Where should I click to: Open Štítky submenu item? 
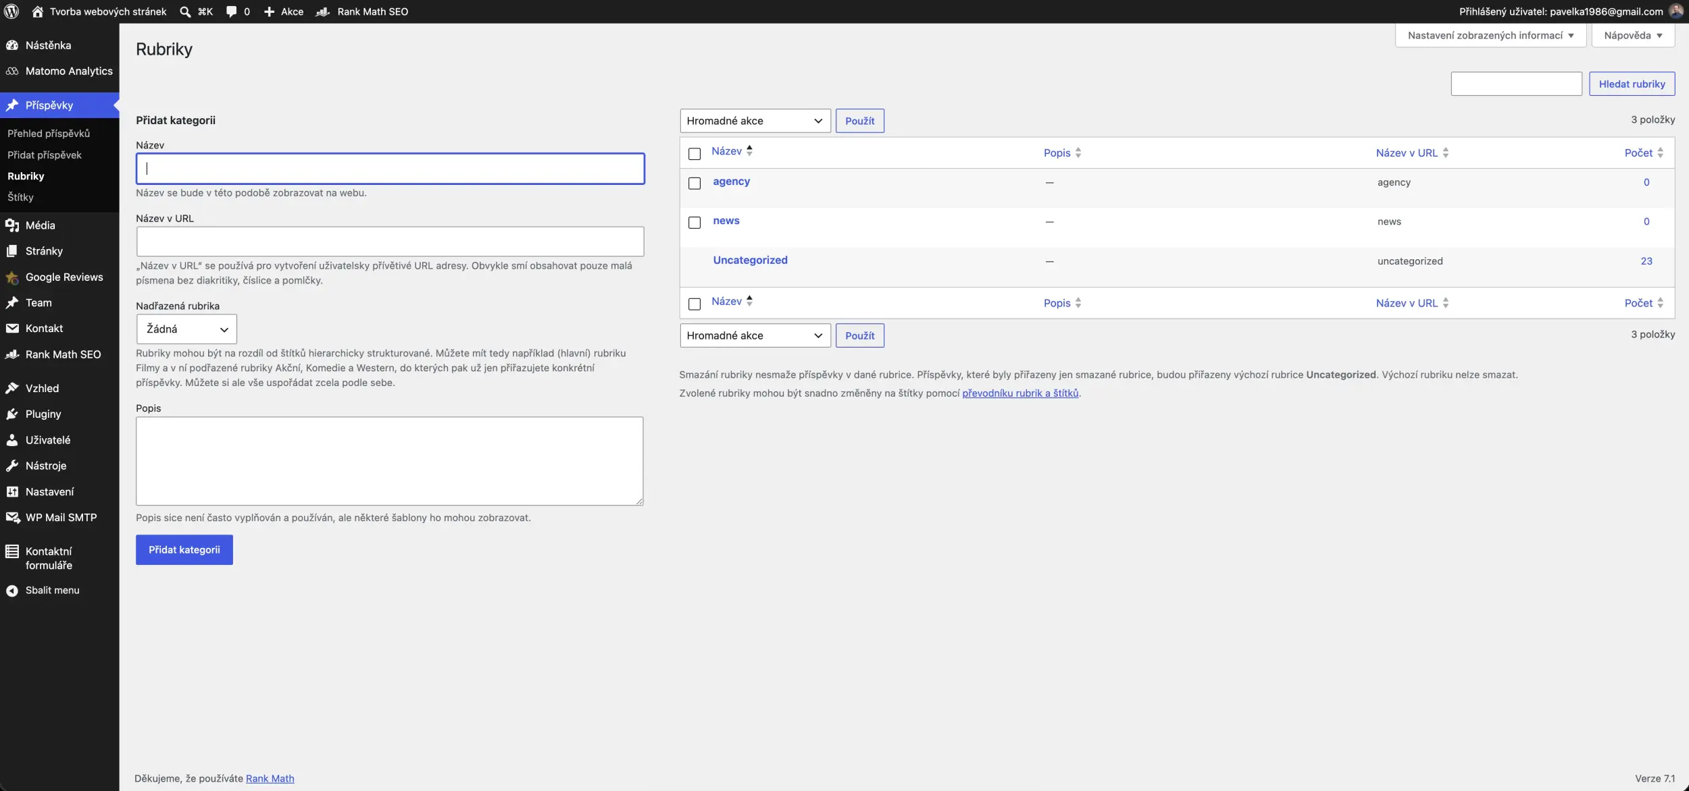pos(20,197)
